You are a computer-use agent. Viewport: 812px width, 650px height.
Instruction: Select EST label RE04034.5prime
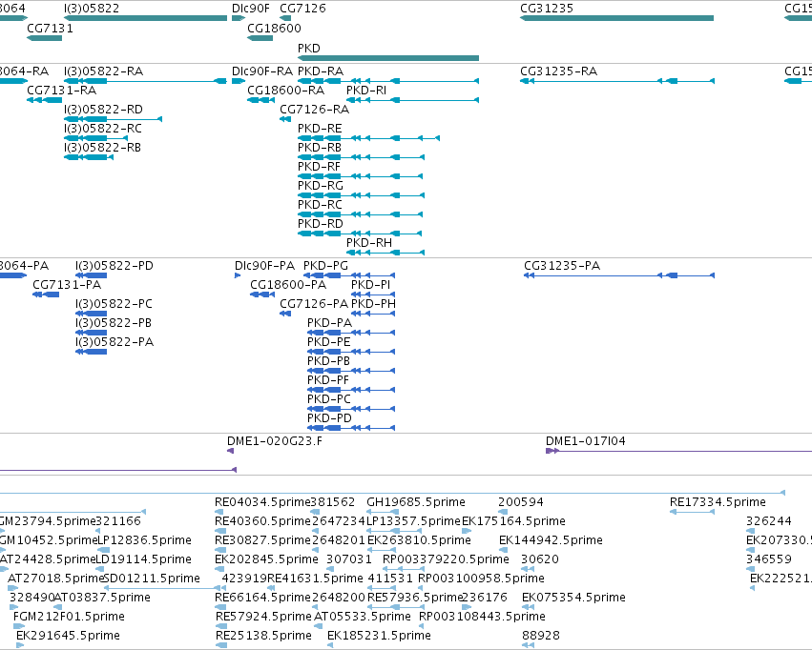262,502
